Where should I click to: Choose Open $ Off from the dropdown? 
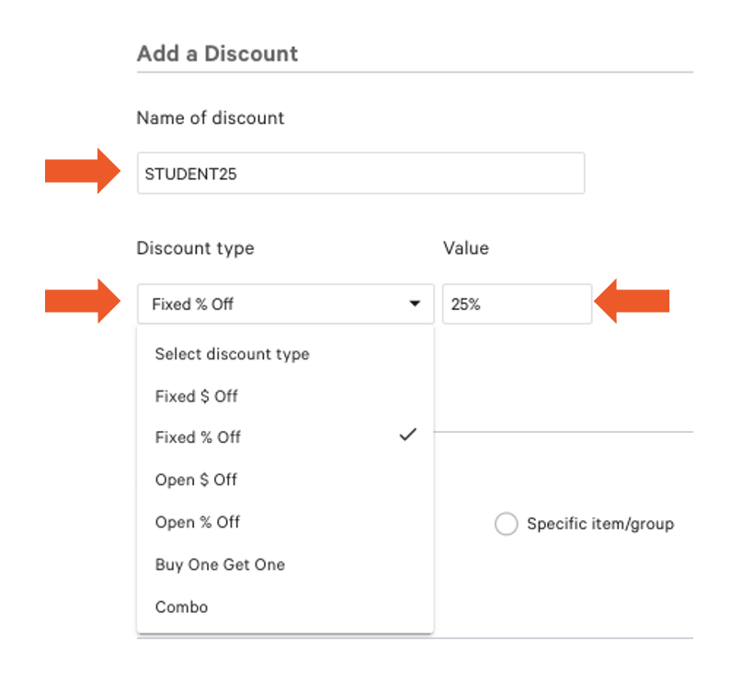point(195,480)
